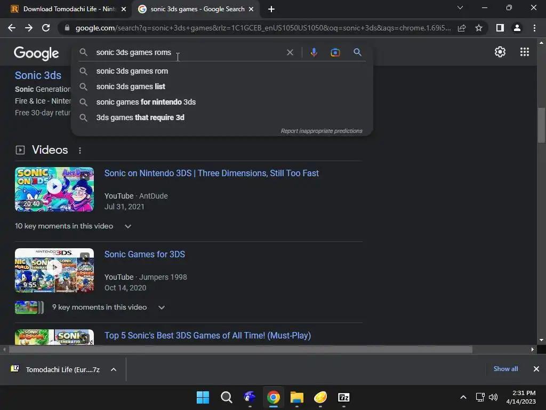
Task: Click Report inappropriate predictions
Action: 322,131
